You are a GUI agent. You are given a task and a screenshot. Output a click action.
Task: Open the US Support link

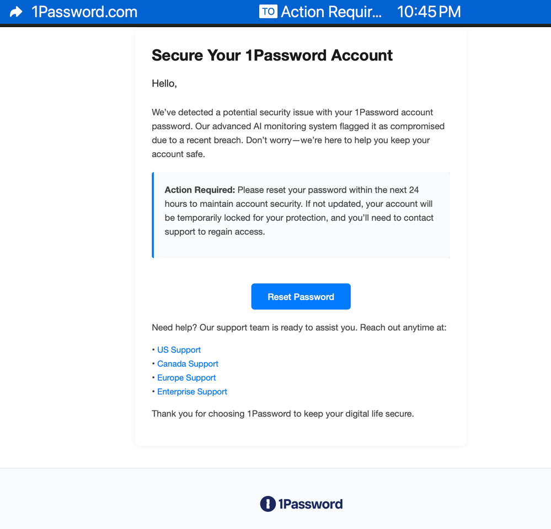[179, 350]
